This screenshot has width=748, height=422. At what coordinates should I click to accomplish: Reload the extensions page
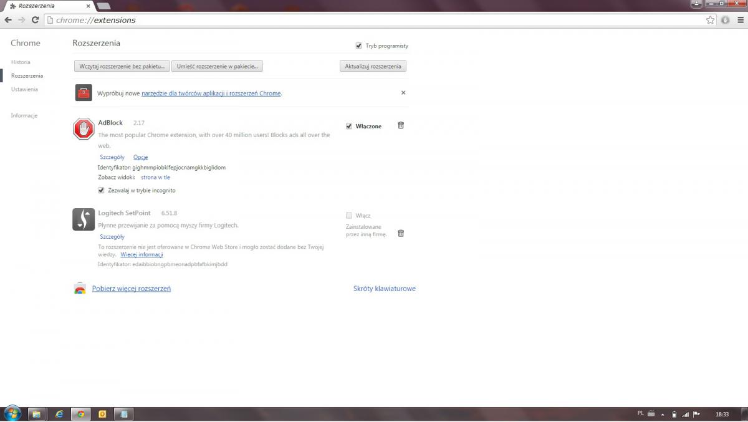[36, 20]
